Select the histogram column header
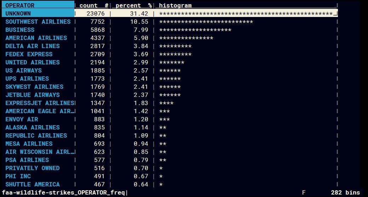 [x=246, y=5]
